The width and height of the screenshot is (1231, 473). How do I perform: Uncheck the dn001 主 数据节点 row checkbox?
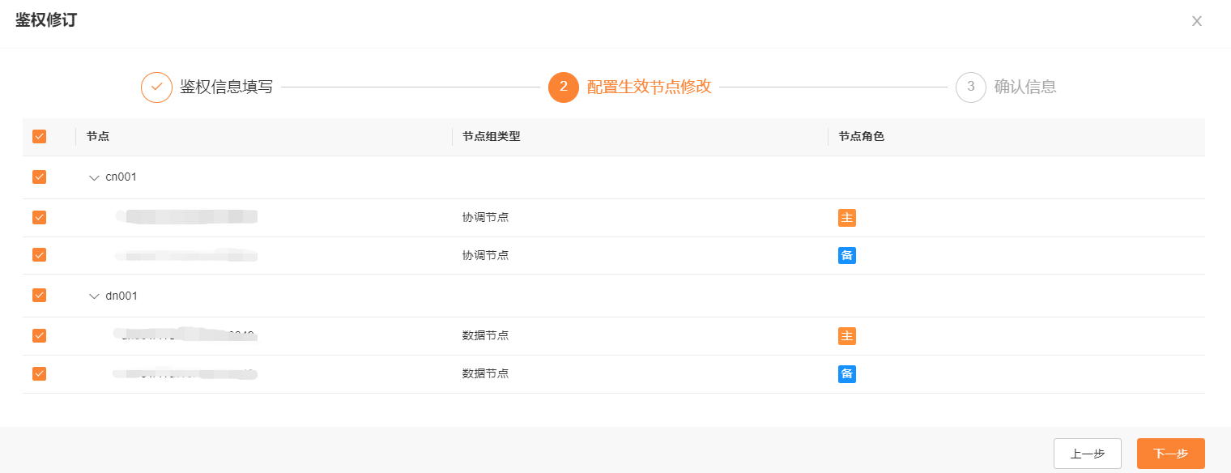tap(39, 335)
